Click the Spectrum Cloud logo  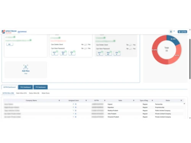(x=9, y=32)
